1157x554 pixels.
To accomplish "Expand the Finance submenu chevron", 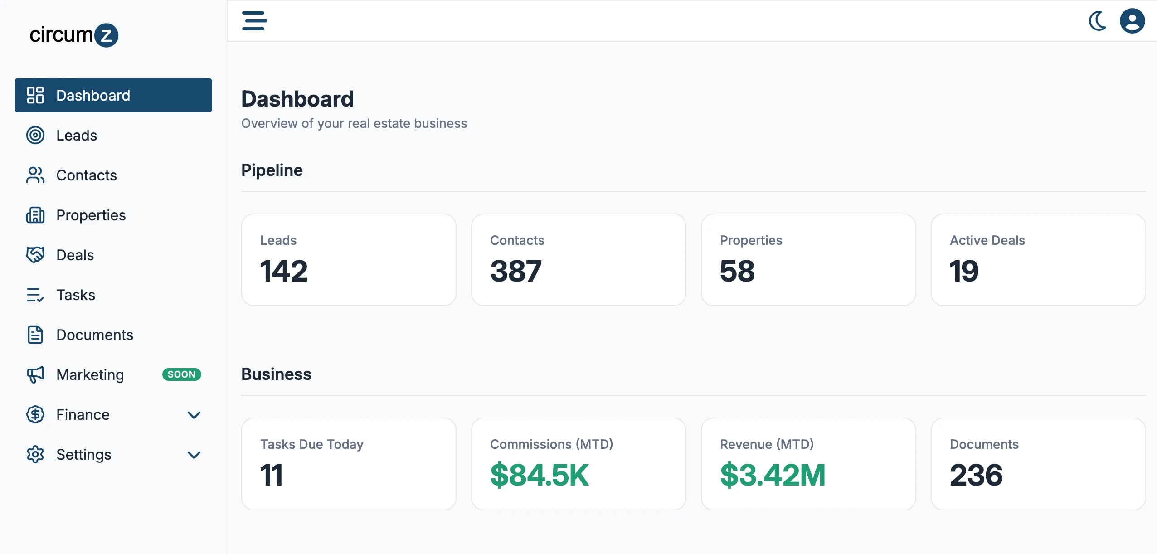I will pyautogui.click(x=194, y=415).
